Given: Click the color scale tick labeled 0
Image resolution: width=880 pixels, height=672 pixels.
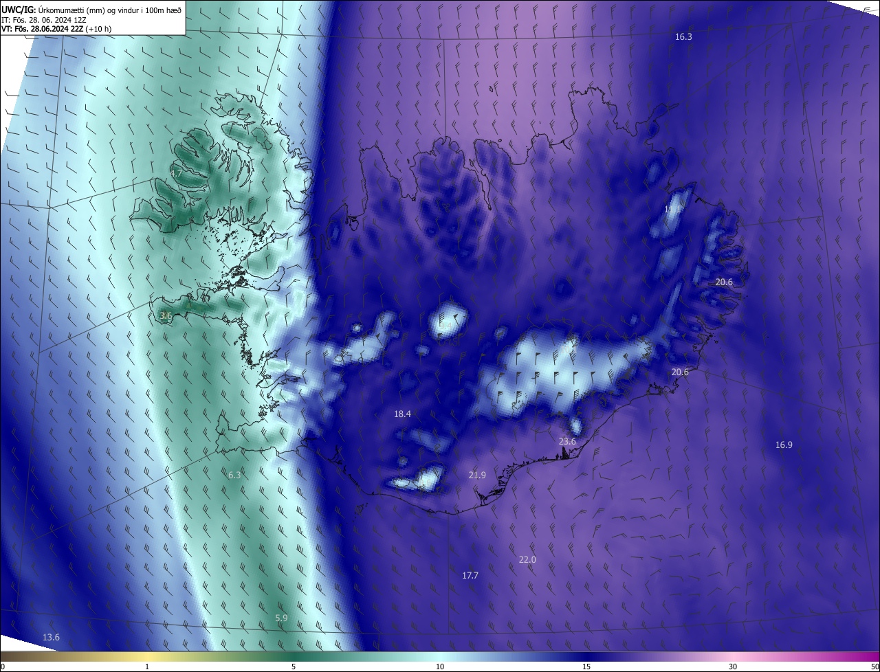Looking at the screenshot, I should [3, 667].
